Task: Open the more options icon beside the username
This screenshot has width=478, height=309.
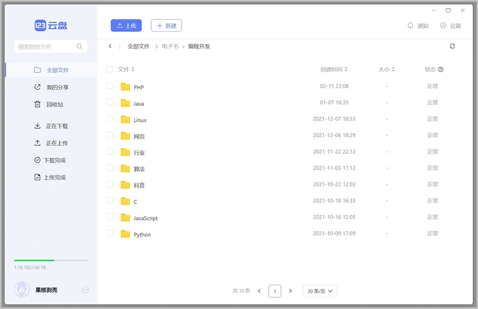Action: coord(86,289)
